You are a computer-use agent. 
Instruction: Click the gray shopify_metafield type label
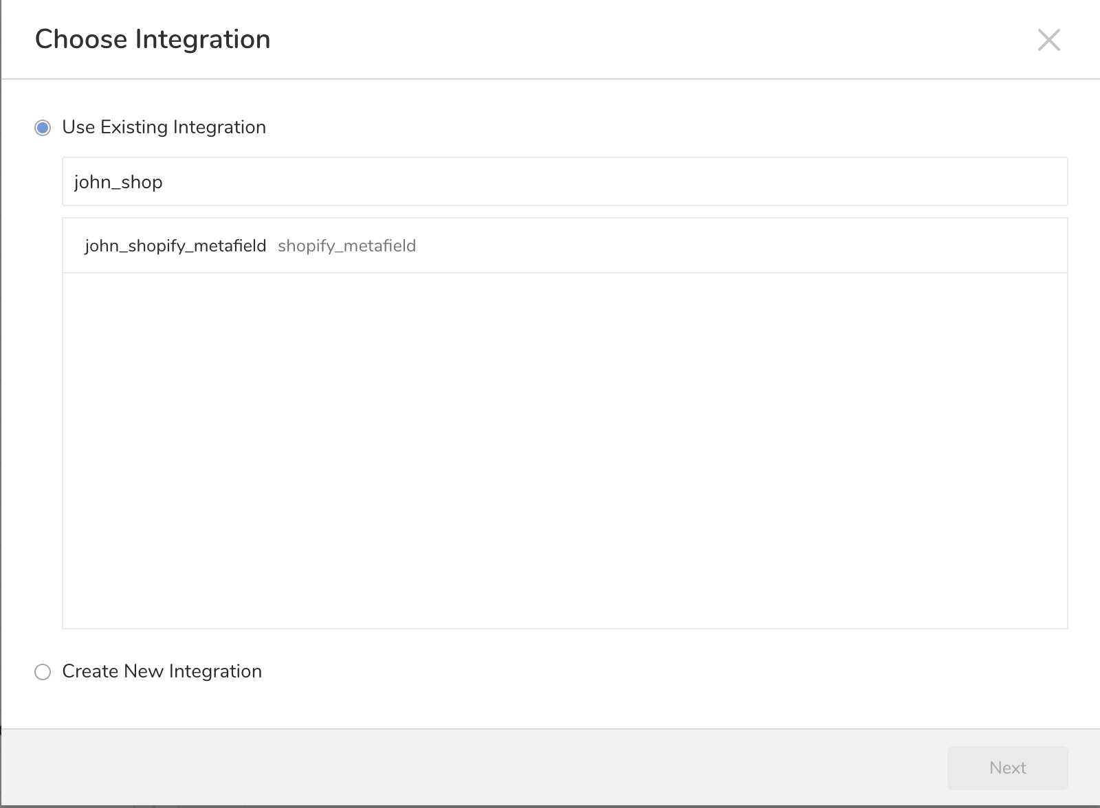[346, 246]
